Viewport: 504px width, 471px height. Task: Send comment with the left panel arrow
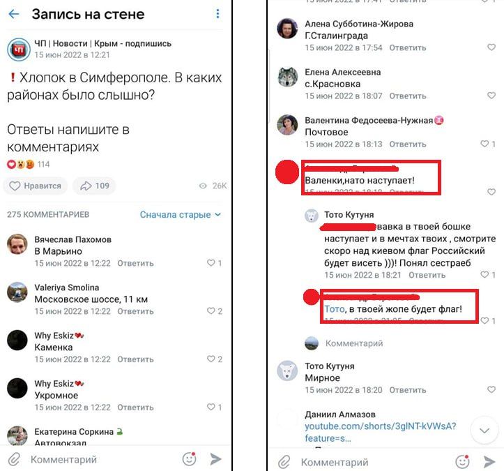[x=216, y=459]
